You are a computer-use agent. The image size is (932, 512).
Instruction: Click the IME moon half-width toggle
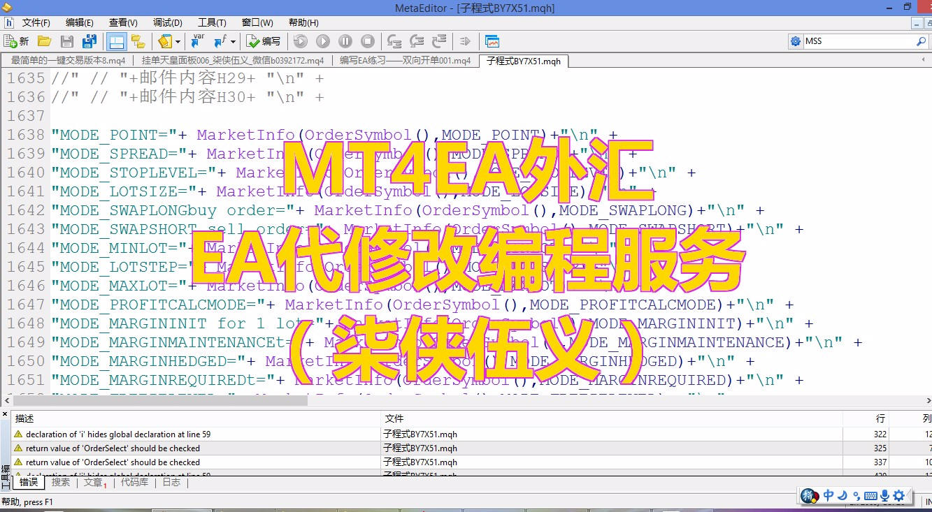click(x=843, y=496)
